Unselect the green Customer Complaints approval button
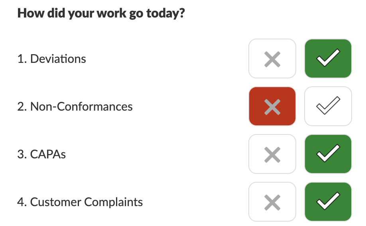366x226 pixels. pos(328,202)
